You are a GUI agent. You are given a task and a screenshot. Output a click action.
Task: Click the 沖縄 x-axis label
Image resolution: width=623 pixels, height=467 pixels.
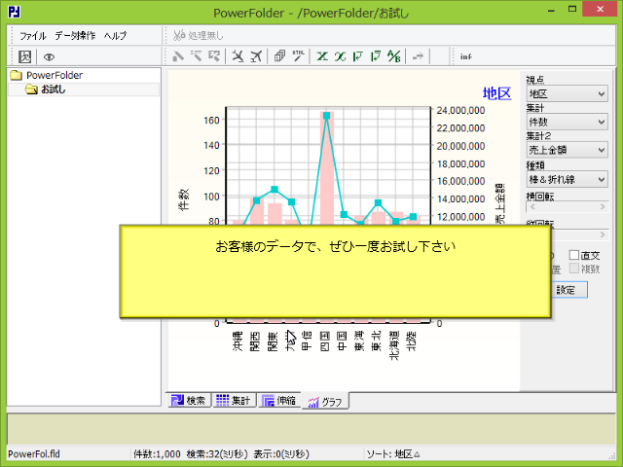point(238,341)
